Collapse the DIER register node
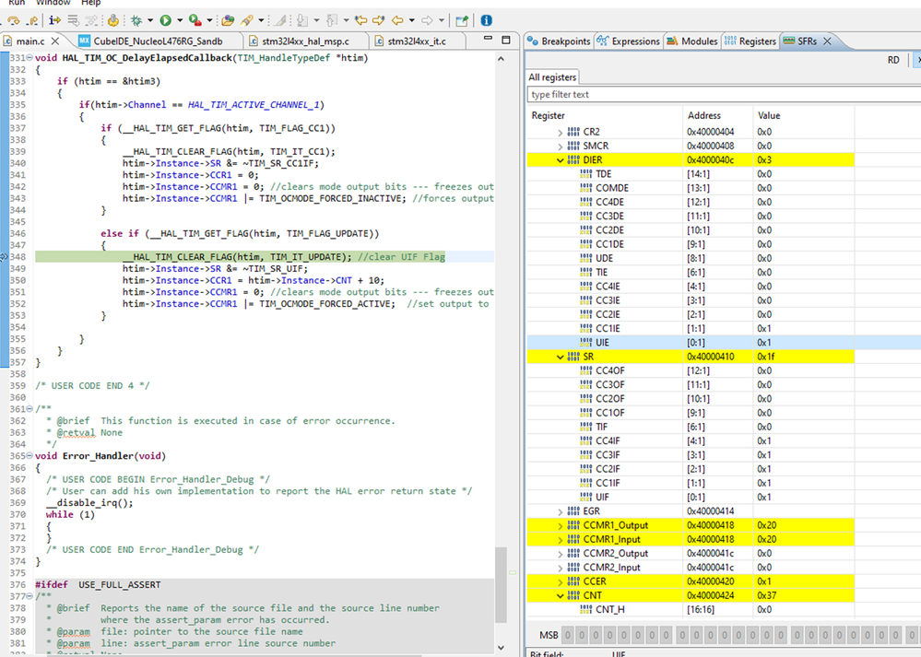 tap(560, 160)
